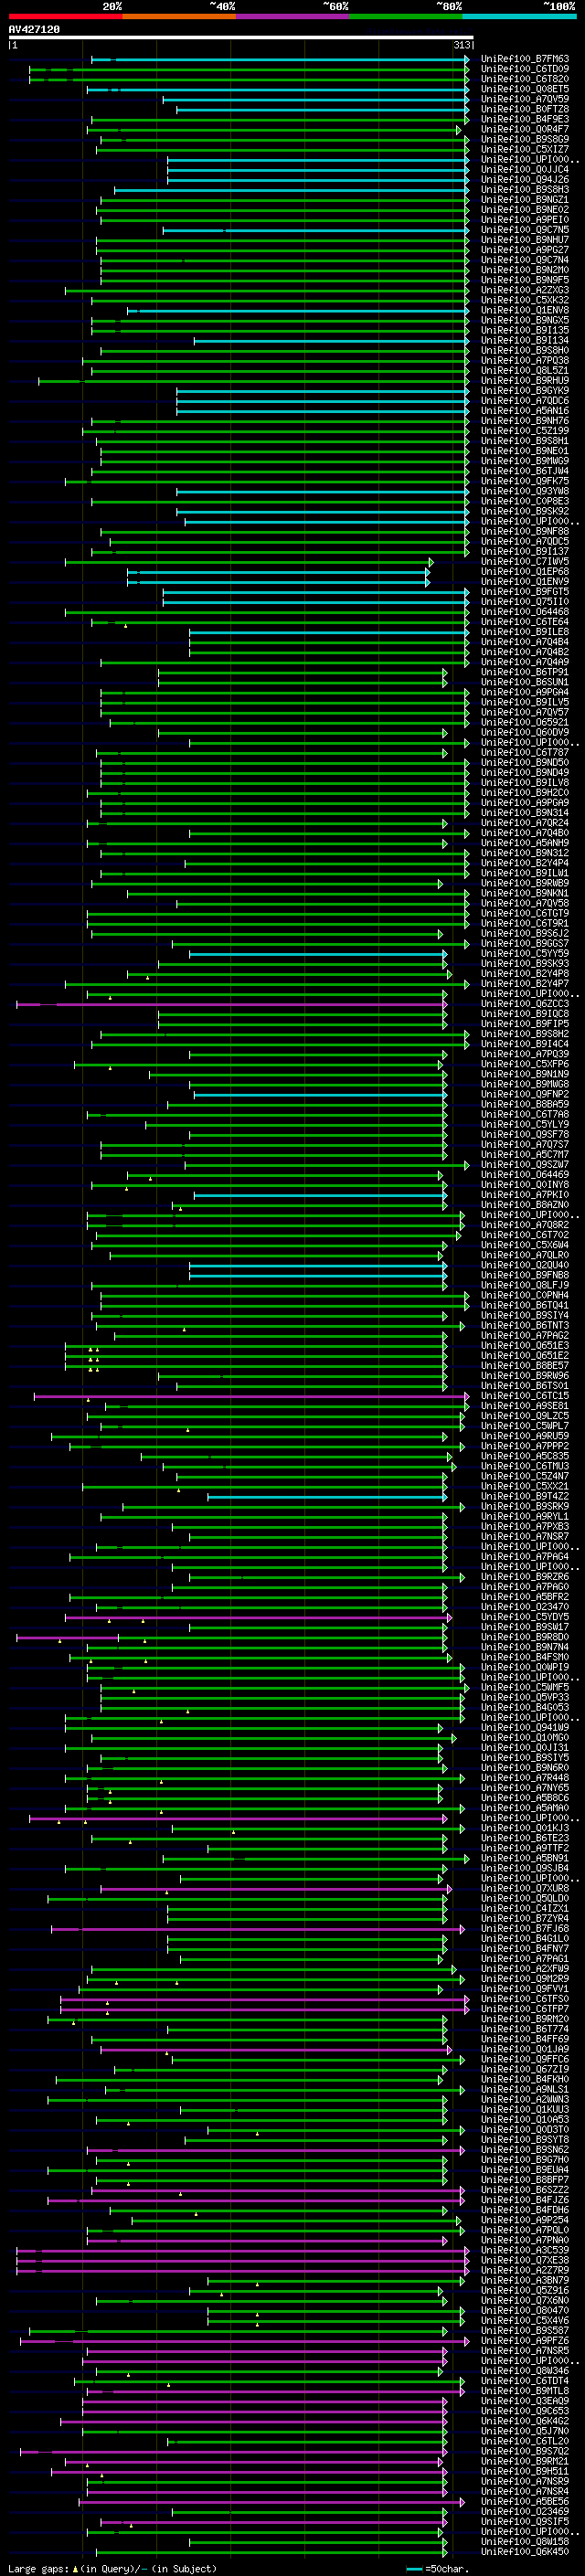Viewport: 585px width, 2576px height.
Task: Select the UniRef100_B9NGZ1 label
Action: click(x=525, y=200)
